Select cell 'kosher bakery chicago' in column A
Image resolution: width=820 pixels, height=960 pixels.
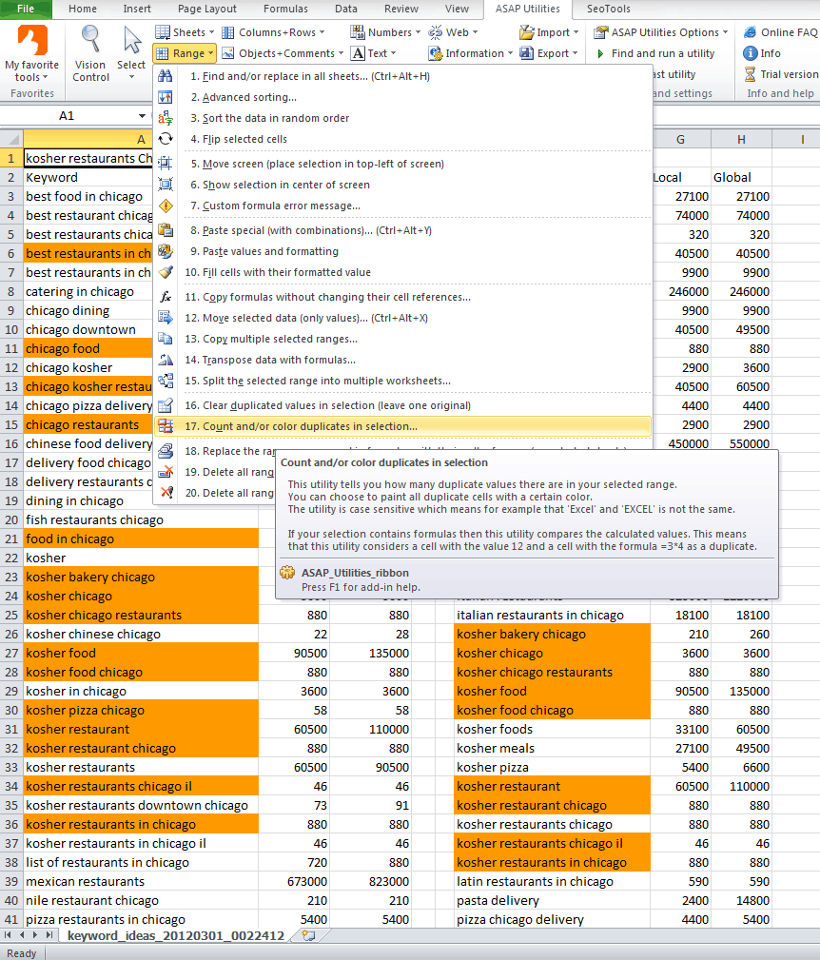pos(141,577)
